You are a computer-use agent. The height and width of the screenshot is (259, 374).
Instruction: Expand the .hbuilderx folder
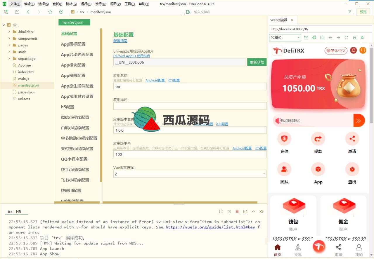coord(9,32)
